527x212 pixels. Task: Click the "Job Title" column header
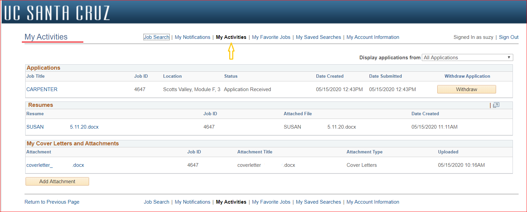pos(36,76)
